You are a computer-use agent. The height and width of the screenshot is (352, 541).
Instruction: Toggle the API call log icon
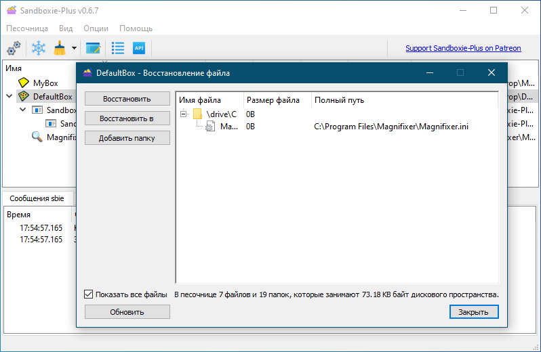click(x=139, y=48)
